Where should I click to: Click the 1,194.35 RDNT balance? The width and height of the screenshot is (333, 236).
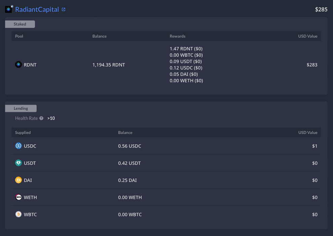pyautogui.click(x=109, y=65)
